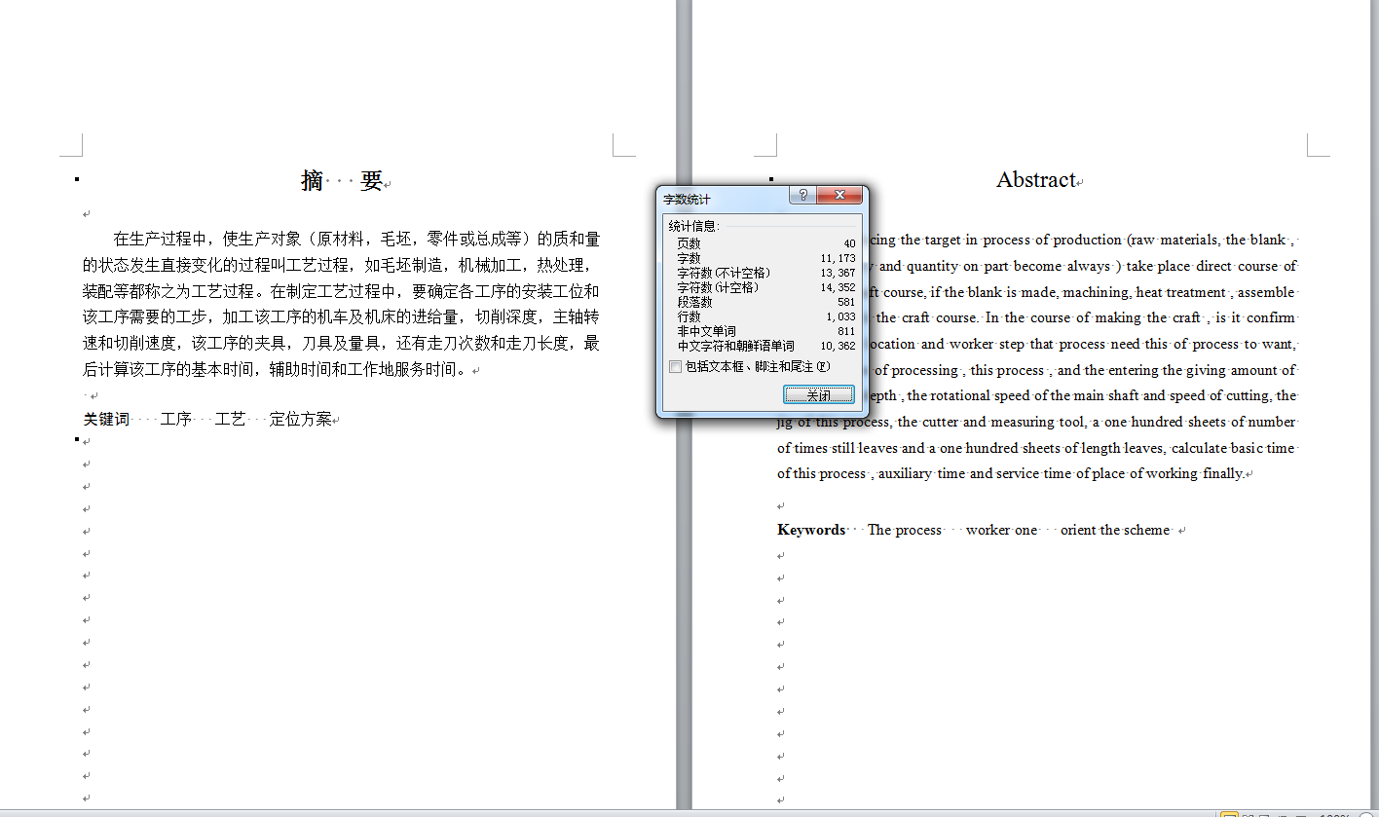Click the Abstract heading
Screen dimensions: 1379x817
pos(1037,179)
